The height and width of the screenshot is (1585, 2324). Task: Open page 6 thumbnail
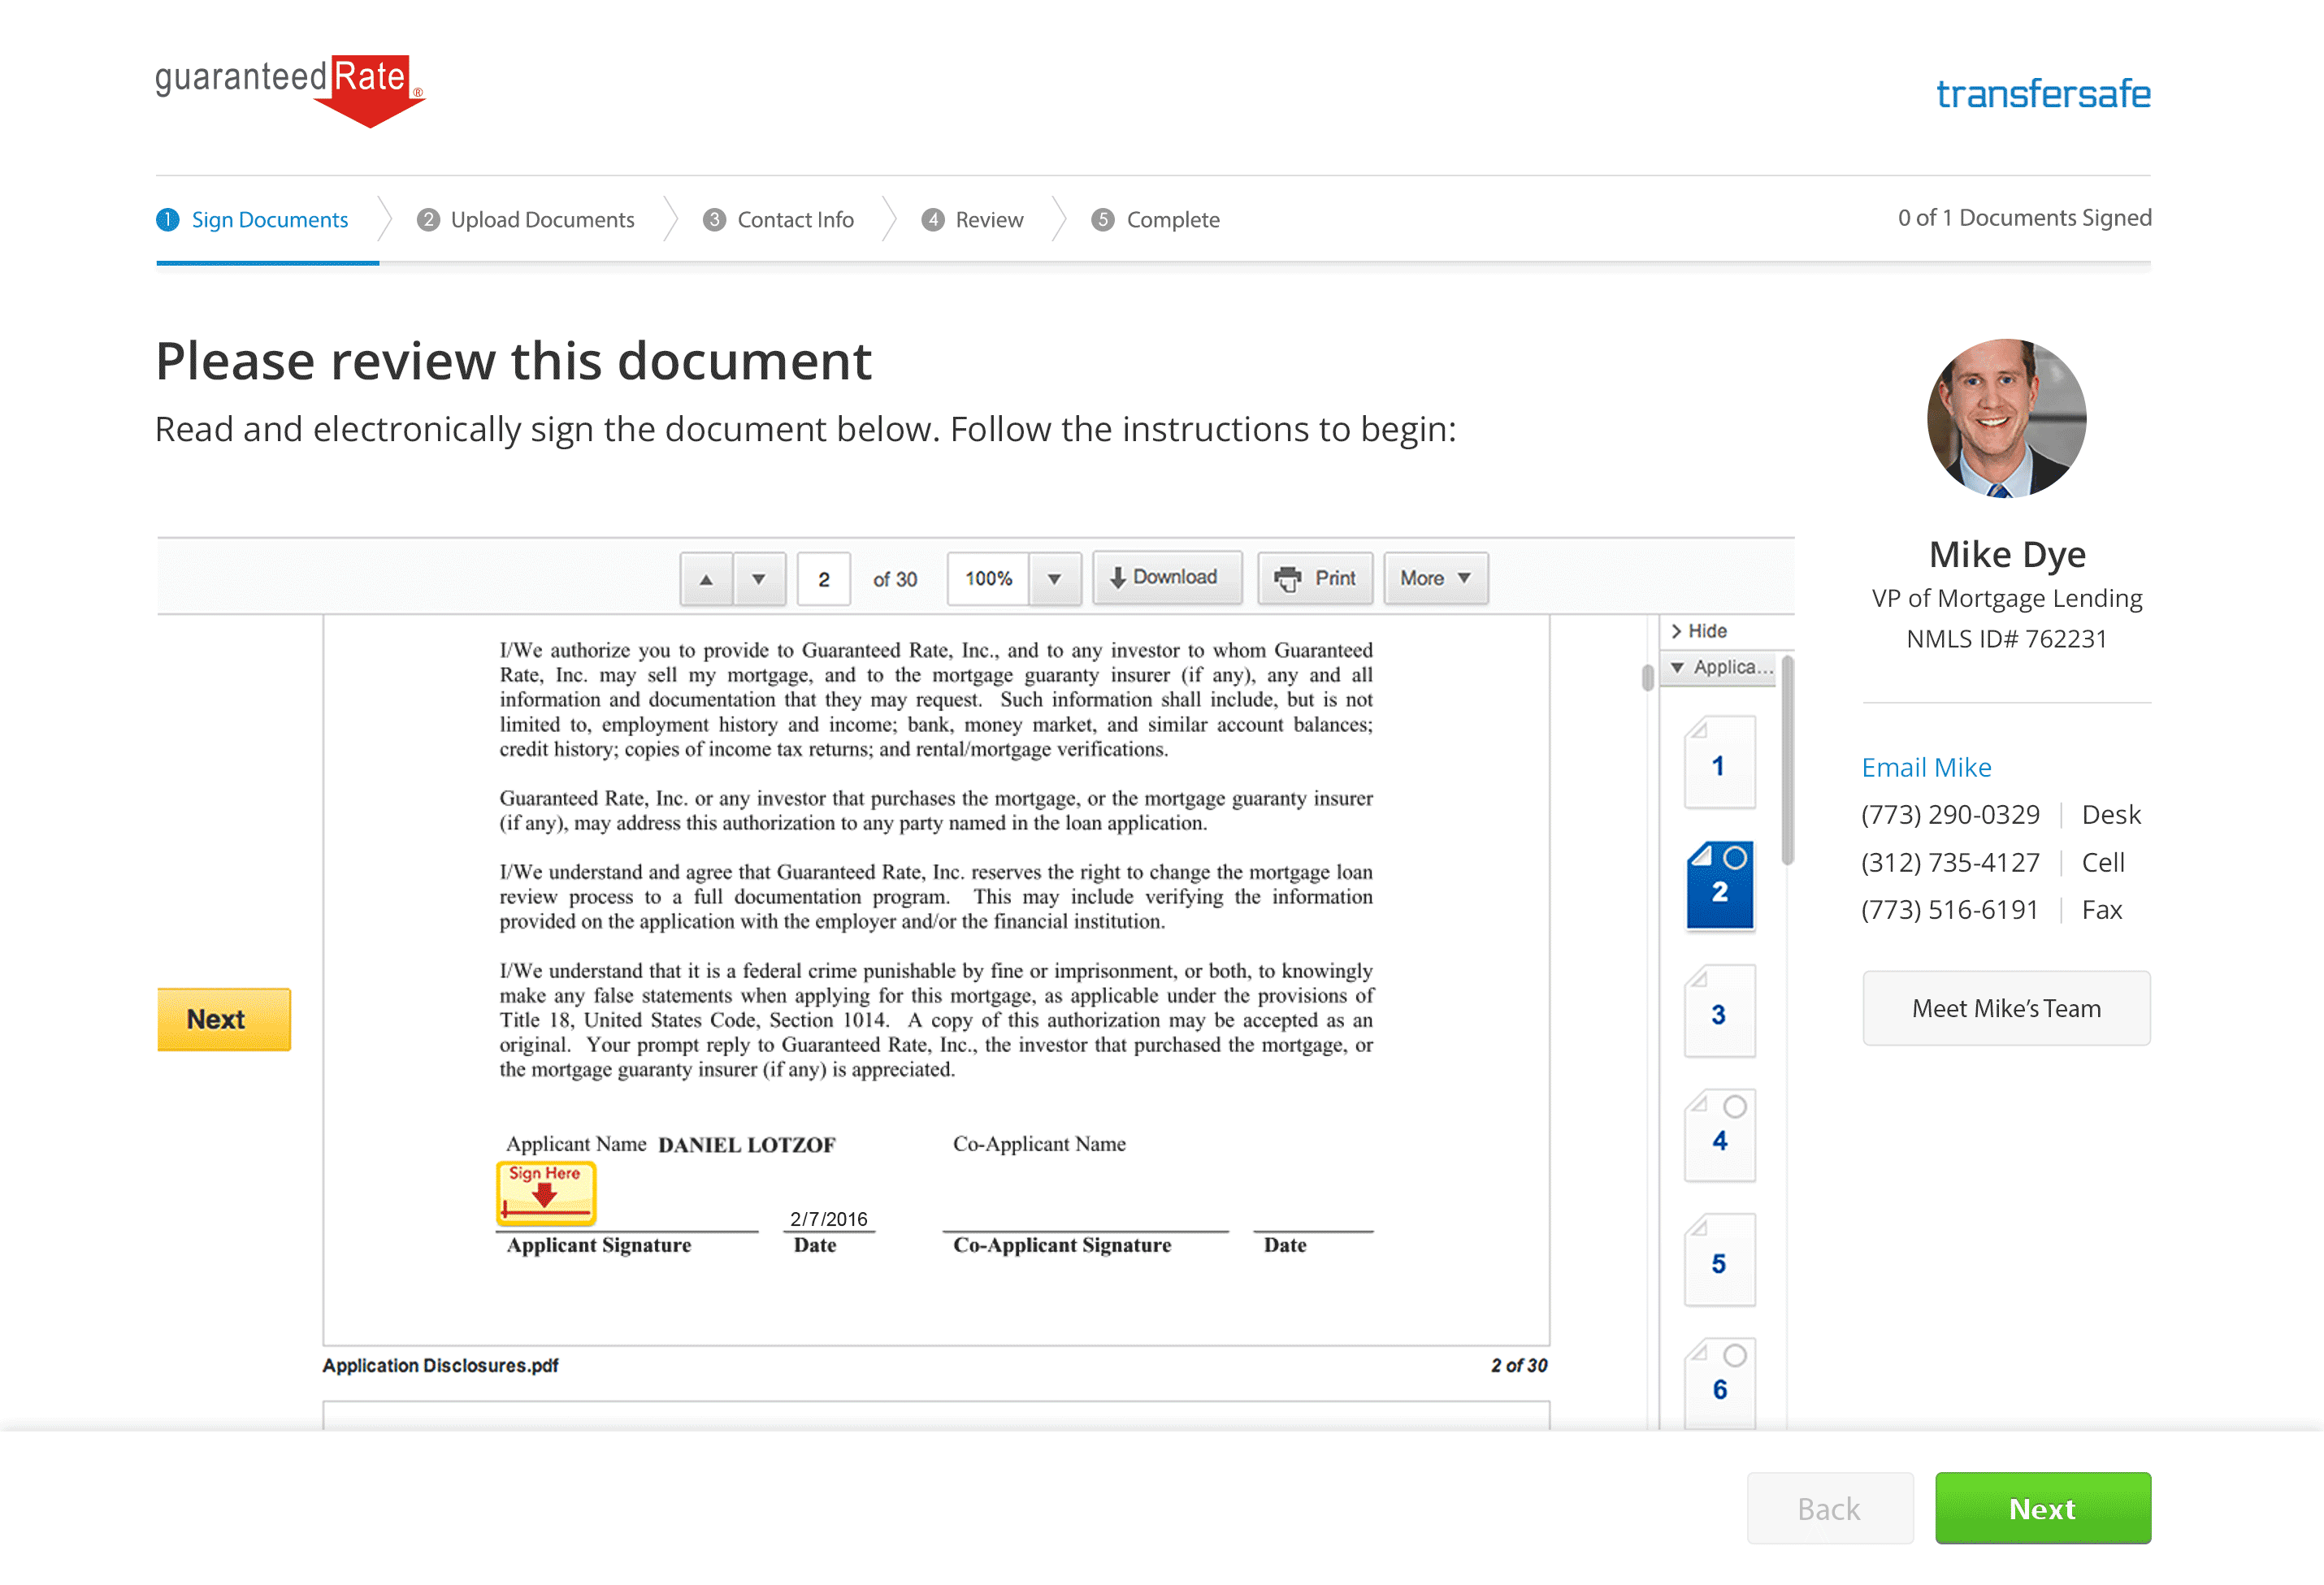tap(1719, 1384)
